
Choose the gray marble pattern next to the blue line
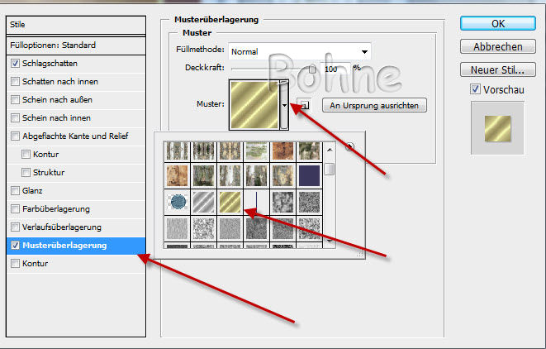tap(282, 203)
